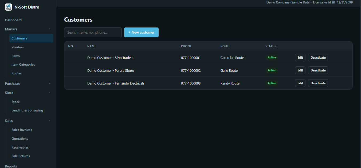Image resolution: width=361 pixels, height=168 pixels.
Task: Click the Galle Route cell
Action: tap(229, 70)
